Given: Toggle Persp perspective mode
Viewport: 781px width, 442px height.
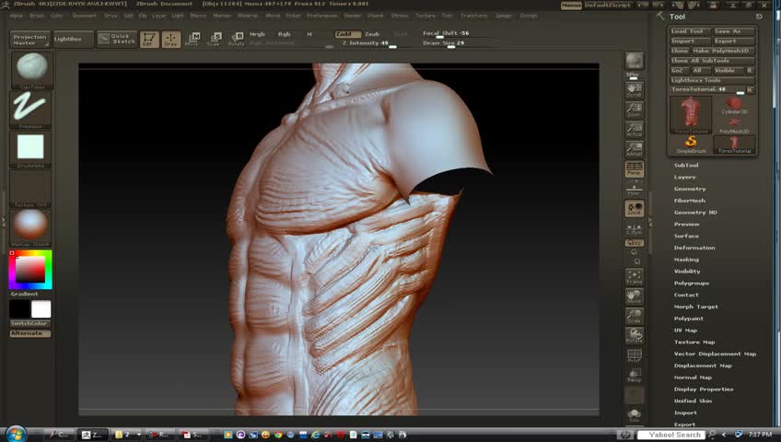Looking at the screenshot, I should pos(635,169).
